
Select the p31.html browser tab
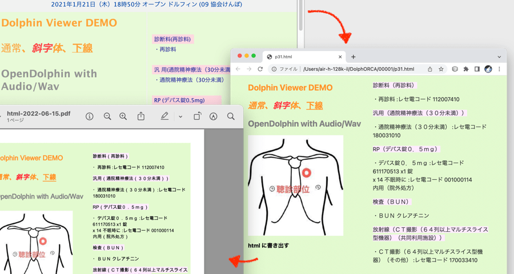pyautogui.click(x=304, y=57)
